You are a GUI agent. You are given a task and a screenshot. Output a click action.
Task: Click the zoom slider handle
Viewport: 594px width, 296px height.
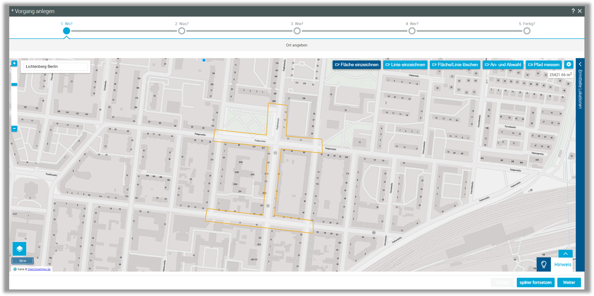click(x=14, y=85)
